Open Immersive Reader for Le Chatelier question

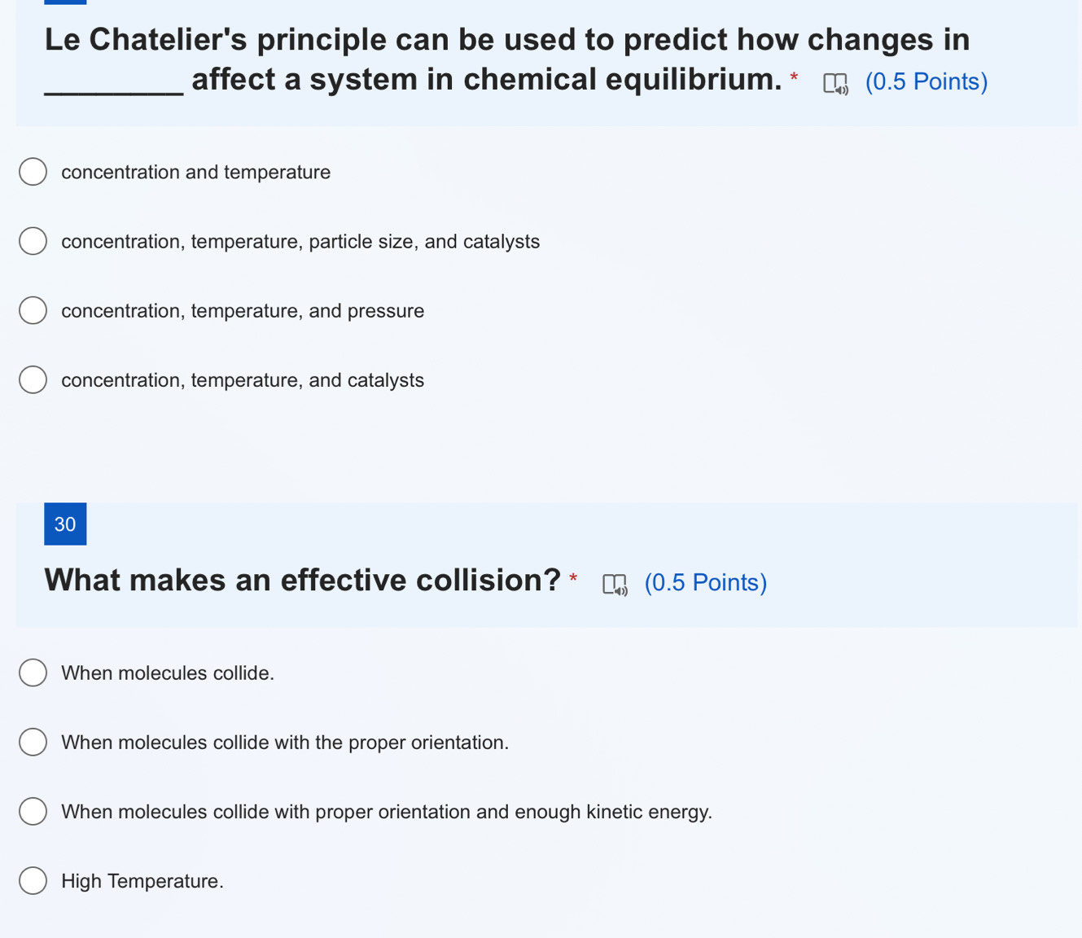pos(835,83)
